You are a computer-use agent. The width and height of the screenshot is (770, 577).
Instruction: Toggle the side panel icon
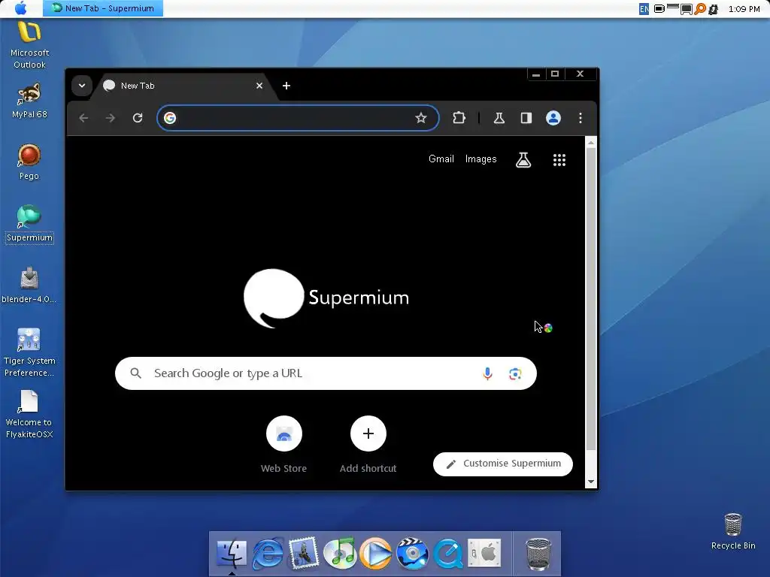click(526, 118)
